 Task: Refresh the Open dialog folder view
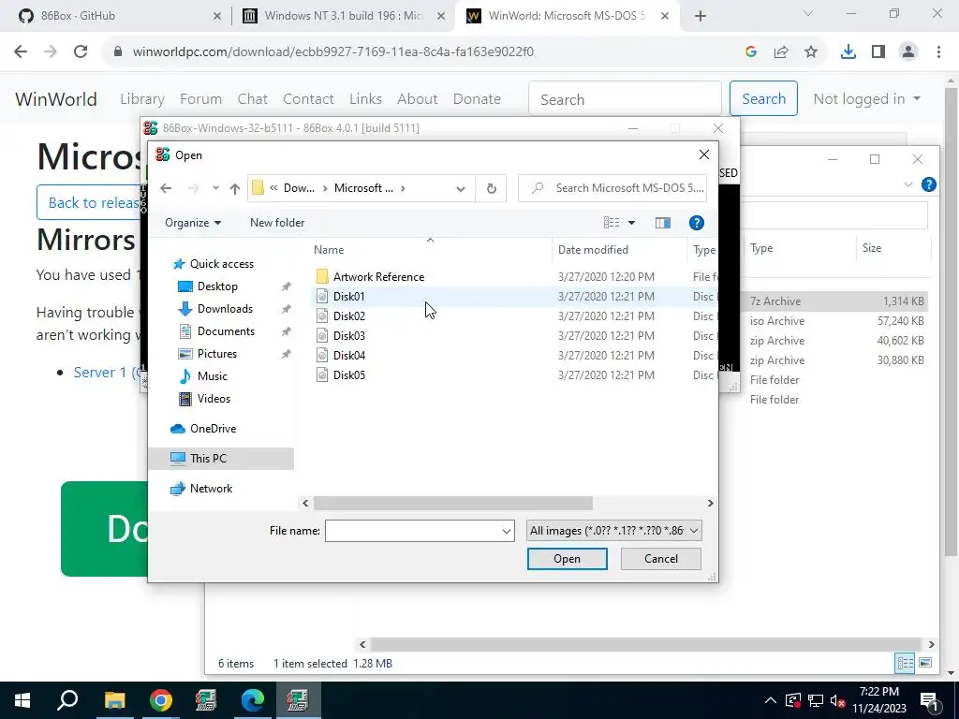click(491, 188)
